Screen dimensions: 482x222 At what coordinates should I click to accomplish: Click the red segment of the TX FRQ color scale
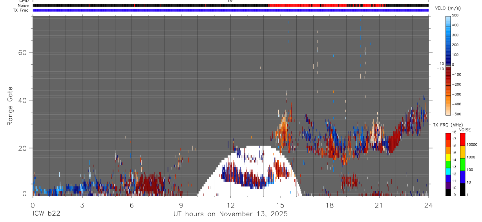(x=448, y=136)
